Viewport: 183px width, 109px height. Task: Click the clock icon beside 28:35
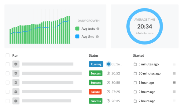108,101
